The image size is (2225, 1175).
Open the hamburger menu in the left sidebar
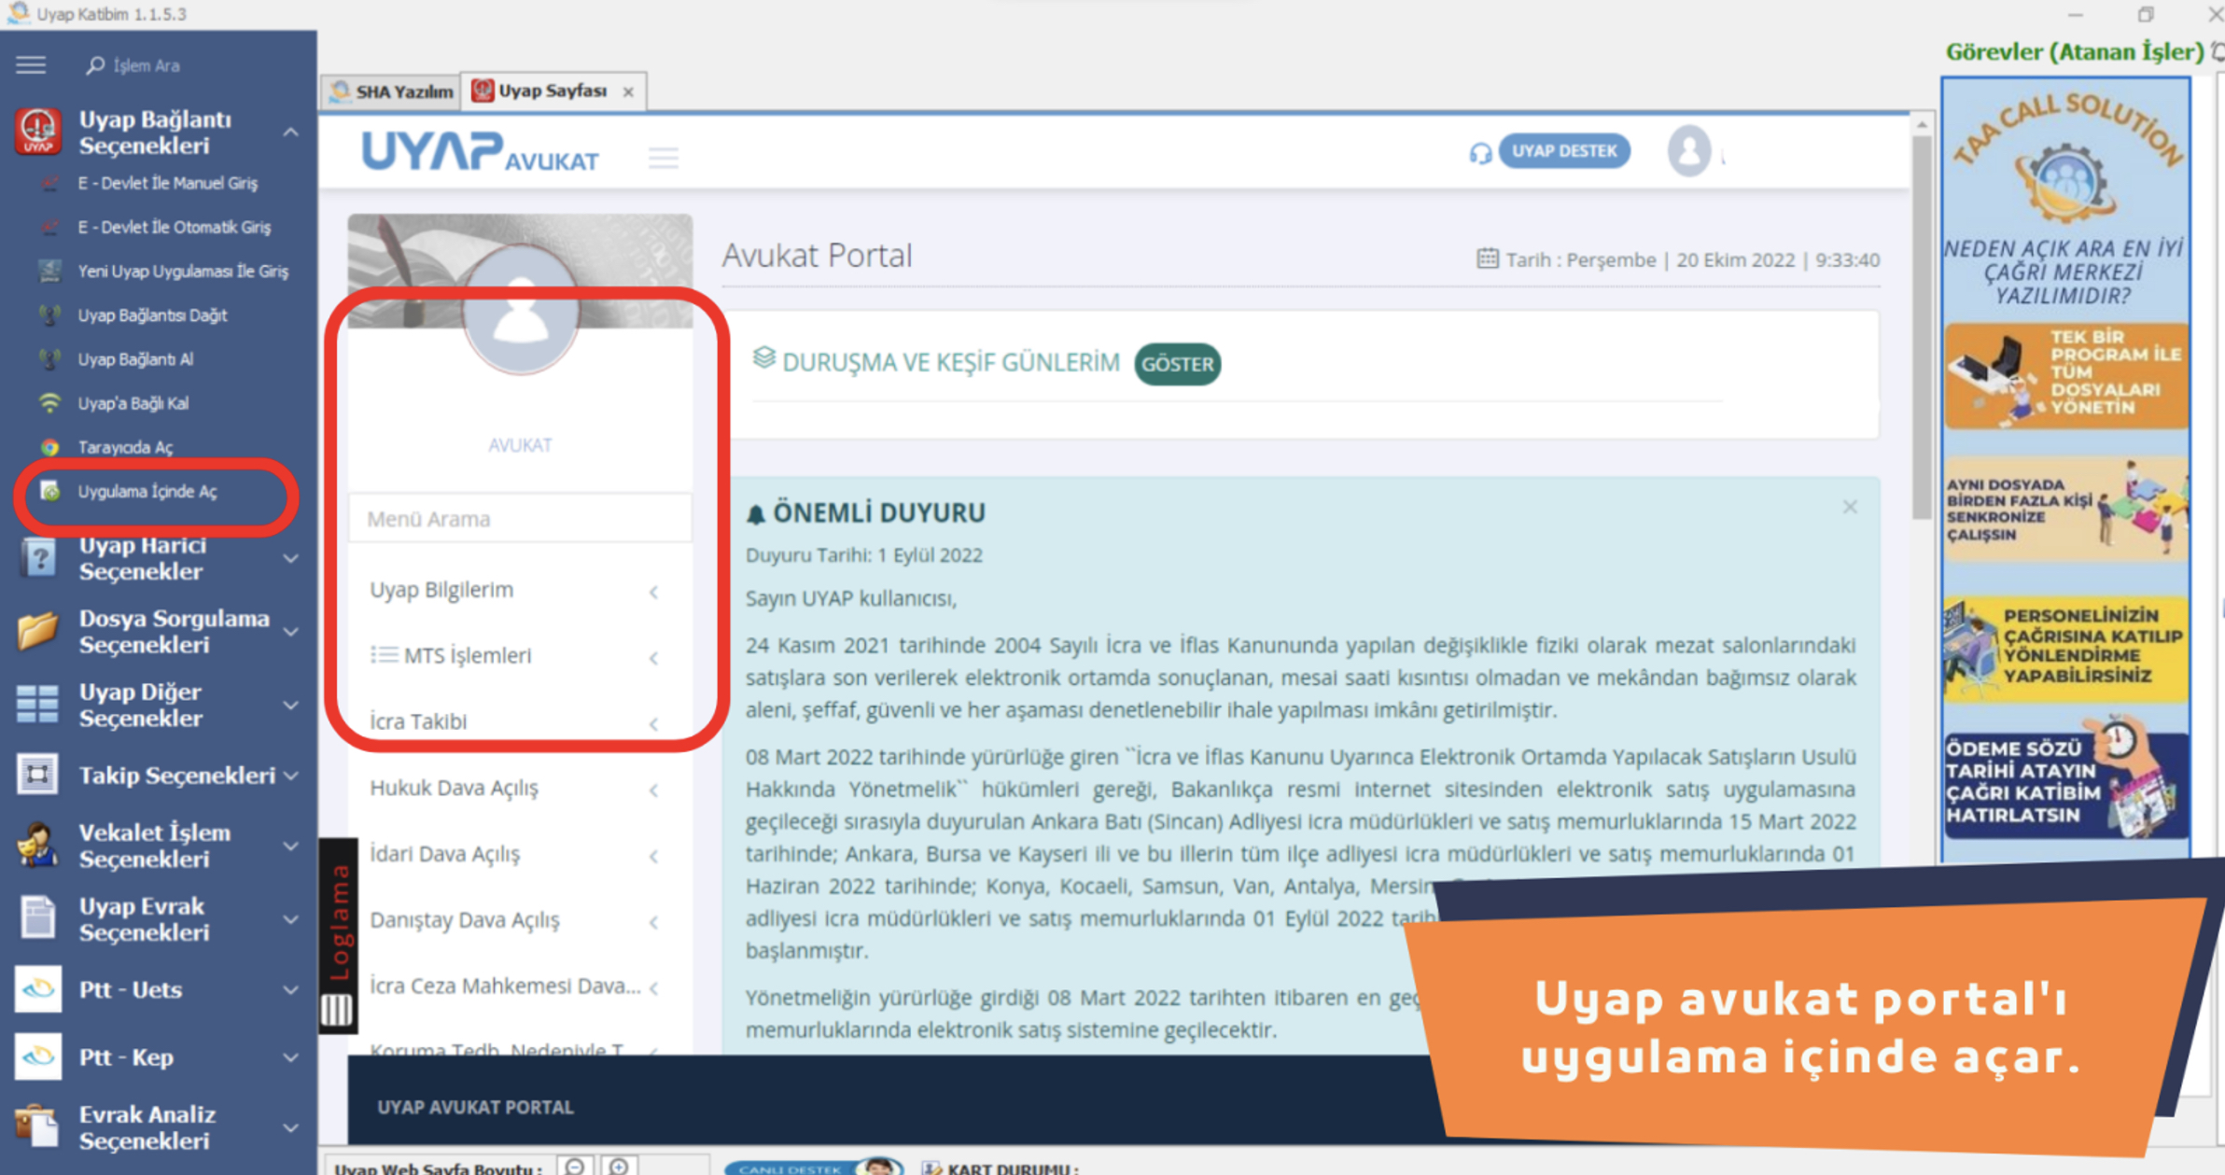tap(31, 64)
